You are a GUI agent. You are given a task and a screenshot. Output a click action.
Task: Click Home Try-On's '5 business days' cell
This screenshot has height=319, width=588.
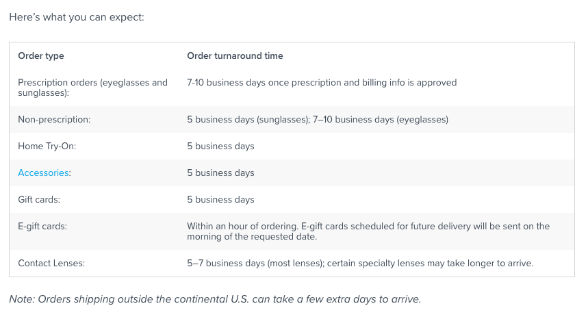220,146
